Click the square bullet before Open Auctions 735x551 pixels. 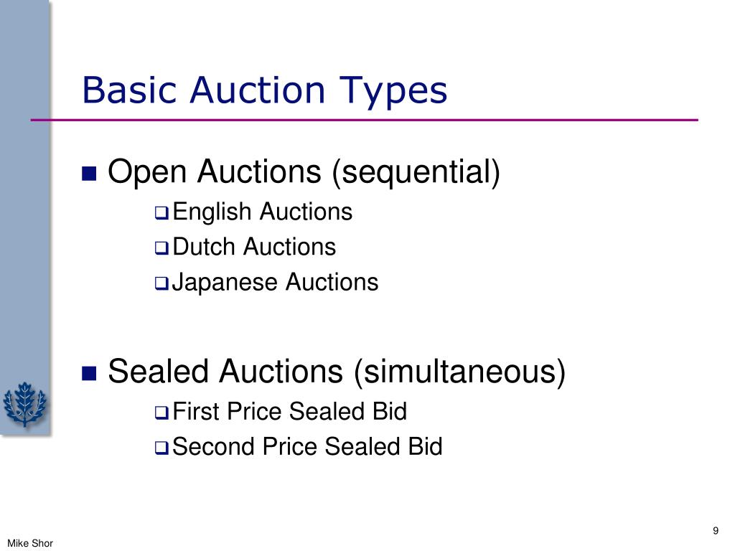coord(89,174)
